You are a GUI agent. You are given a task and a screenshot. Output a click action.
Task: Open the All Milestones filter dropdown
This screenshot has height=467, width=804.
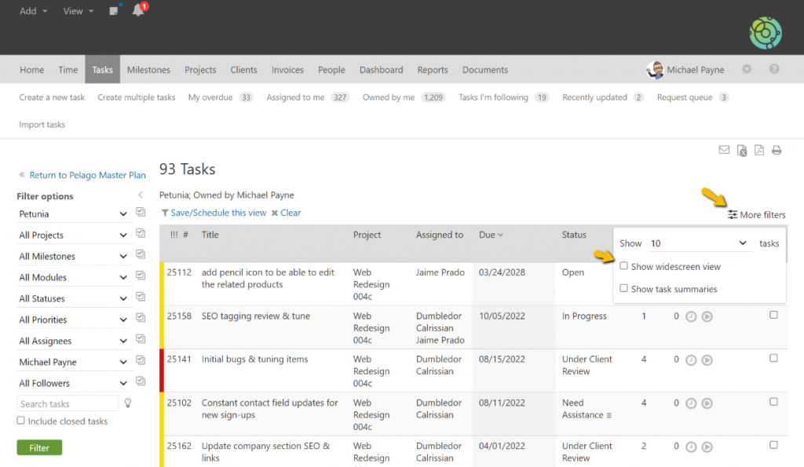click(x=73, y=256)
